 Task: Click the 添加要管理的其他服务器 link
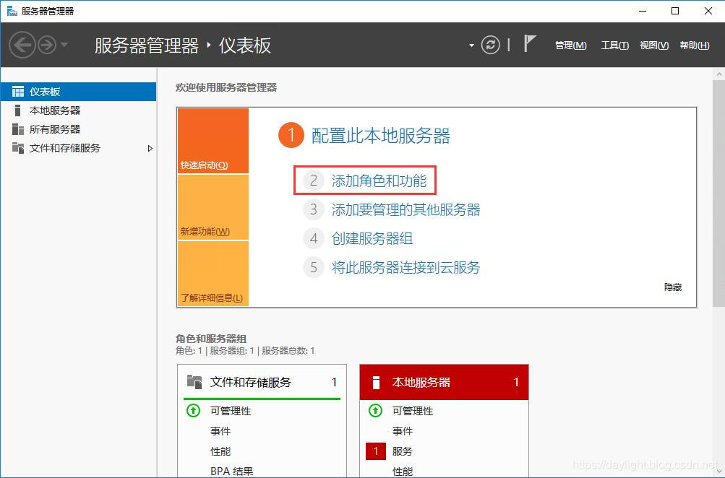tap(406, 209)
